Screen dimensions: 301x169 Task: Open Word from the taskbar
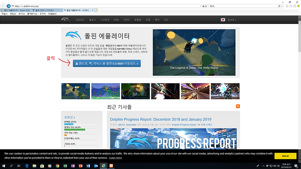[x=88, y=166]
